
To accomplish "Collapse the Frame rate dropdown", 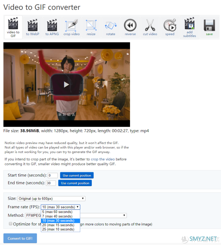I will coord(60,207).
